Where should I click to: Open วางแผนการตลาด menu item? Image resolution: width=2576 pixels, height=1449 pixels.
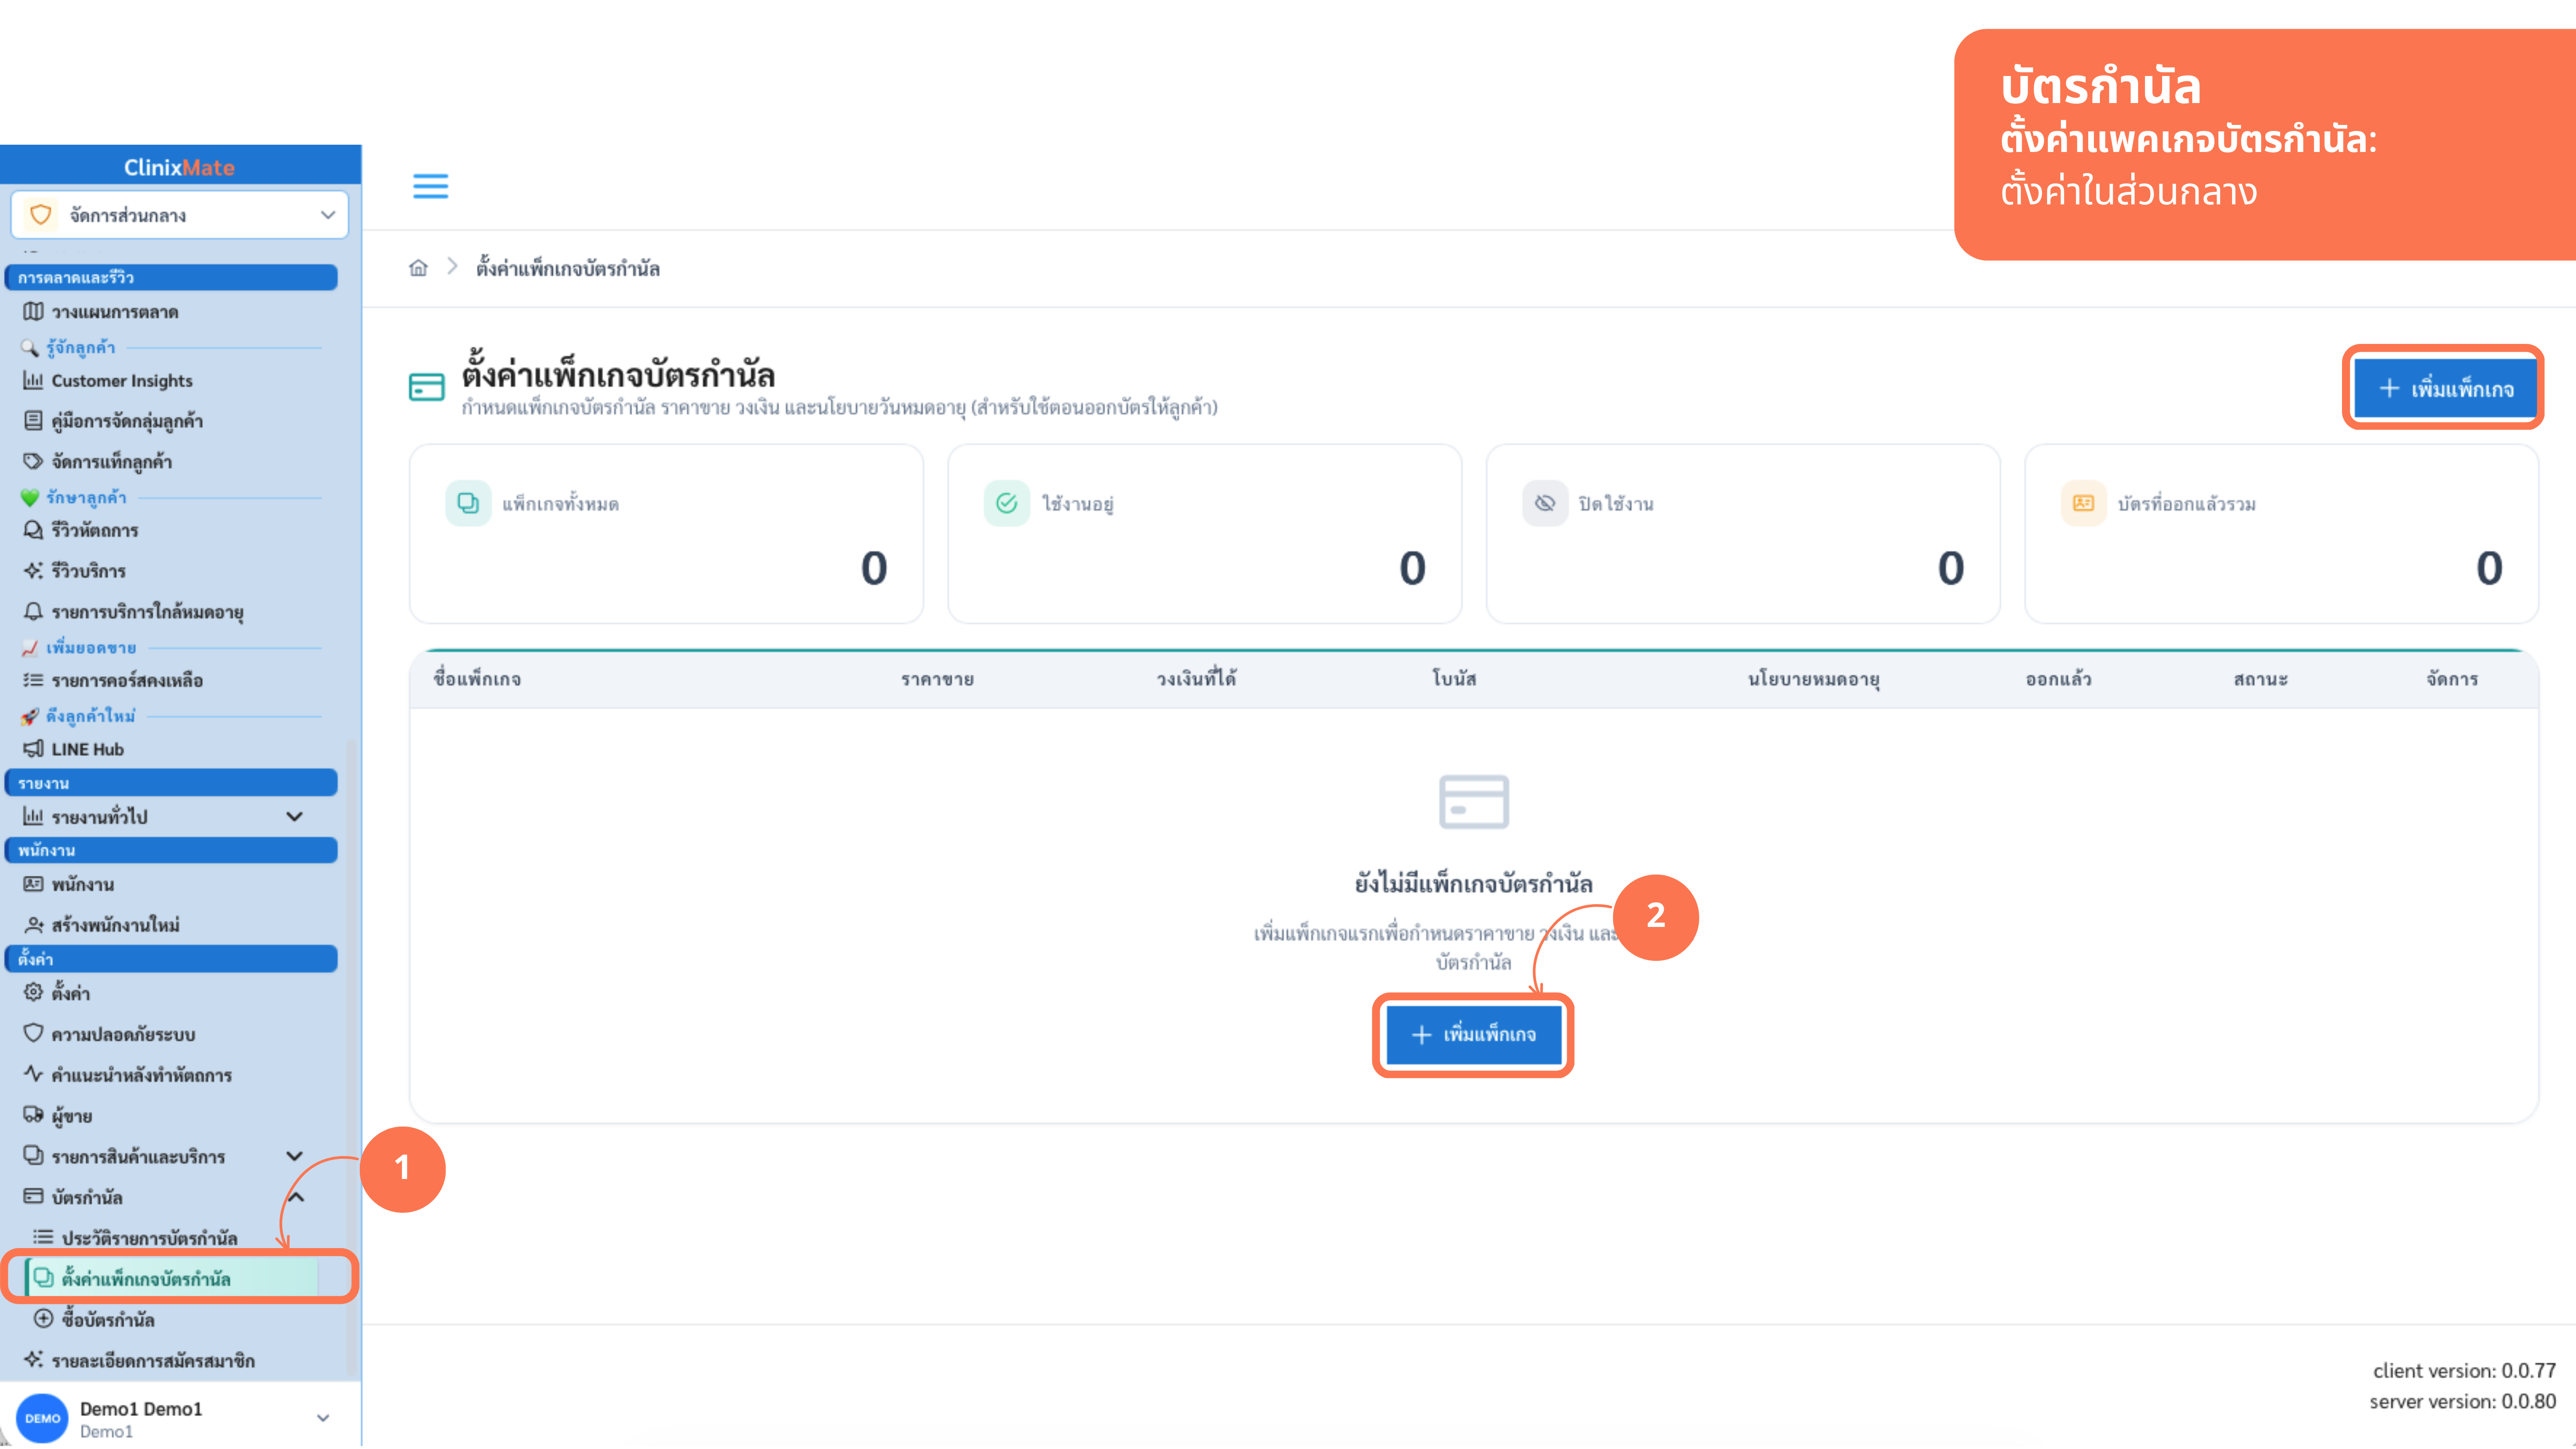(115, 312)
